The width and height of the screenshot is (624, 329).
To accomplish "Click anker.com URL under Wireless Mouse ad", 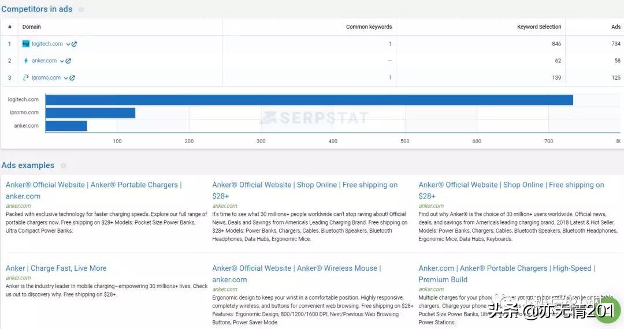I will (x=225, y=289).
